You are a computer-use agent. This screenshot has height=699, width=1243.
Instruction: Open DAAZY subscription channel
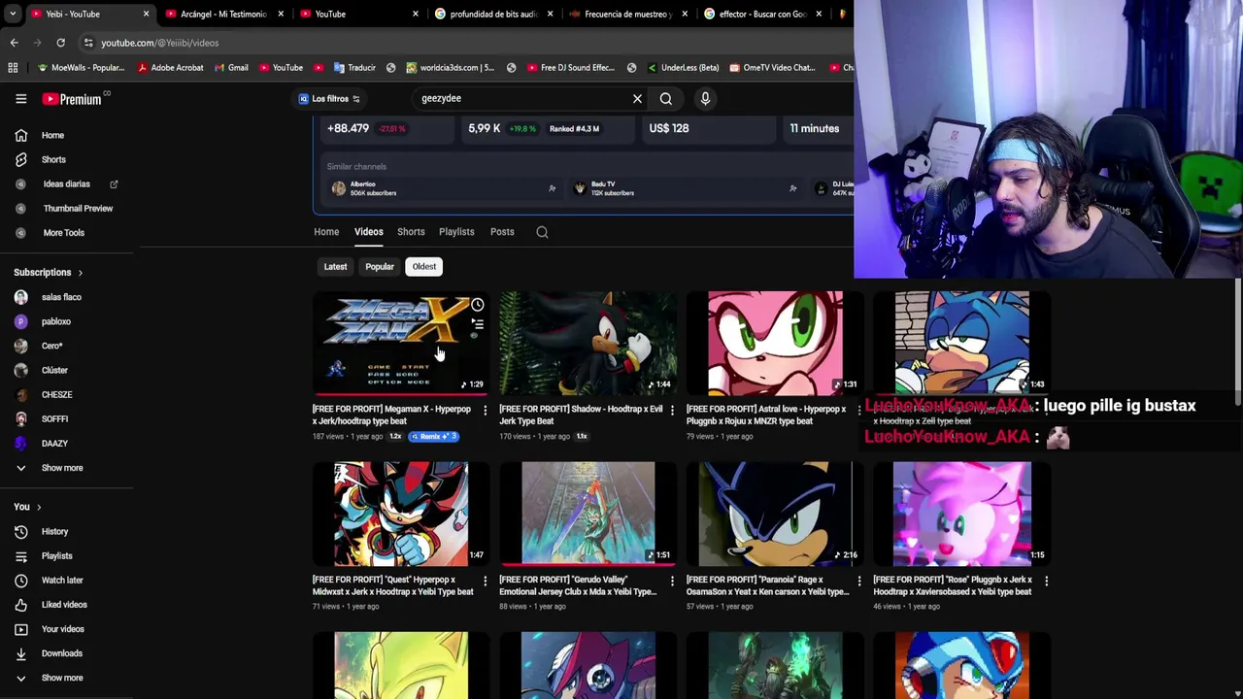coord(54,443)
